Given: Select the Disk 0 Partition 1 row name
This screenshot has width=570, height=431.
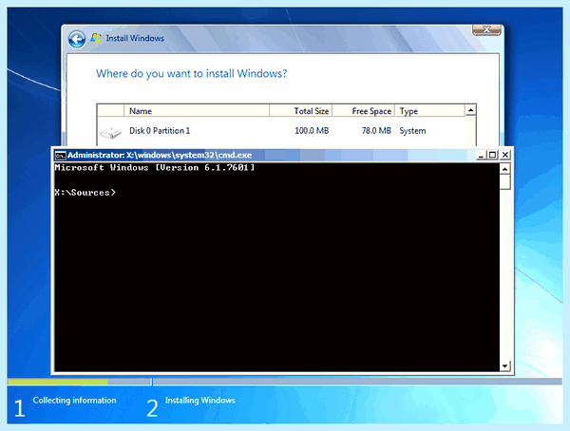Looking at the screenshot, I should click(160, 131).
